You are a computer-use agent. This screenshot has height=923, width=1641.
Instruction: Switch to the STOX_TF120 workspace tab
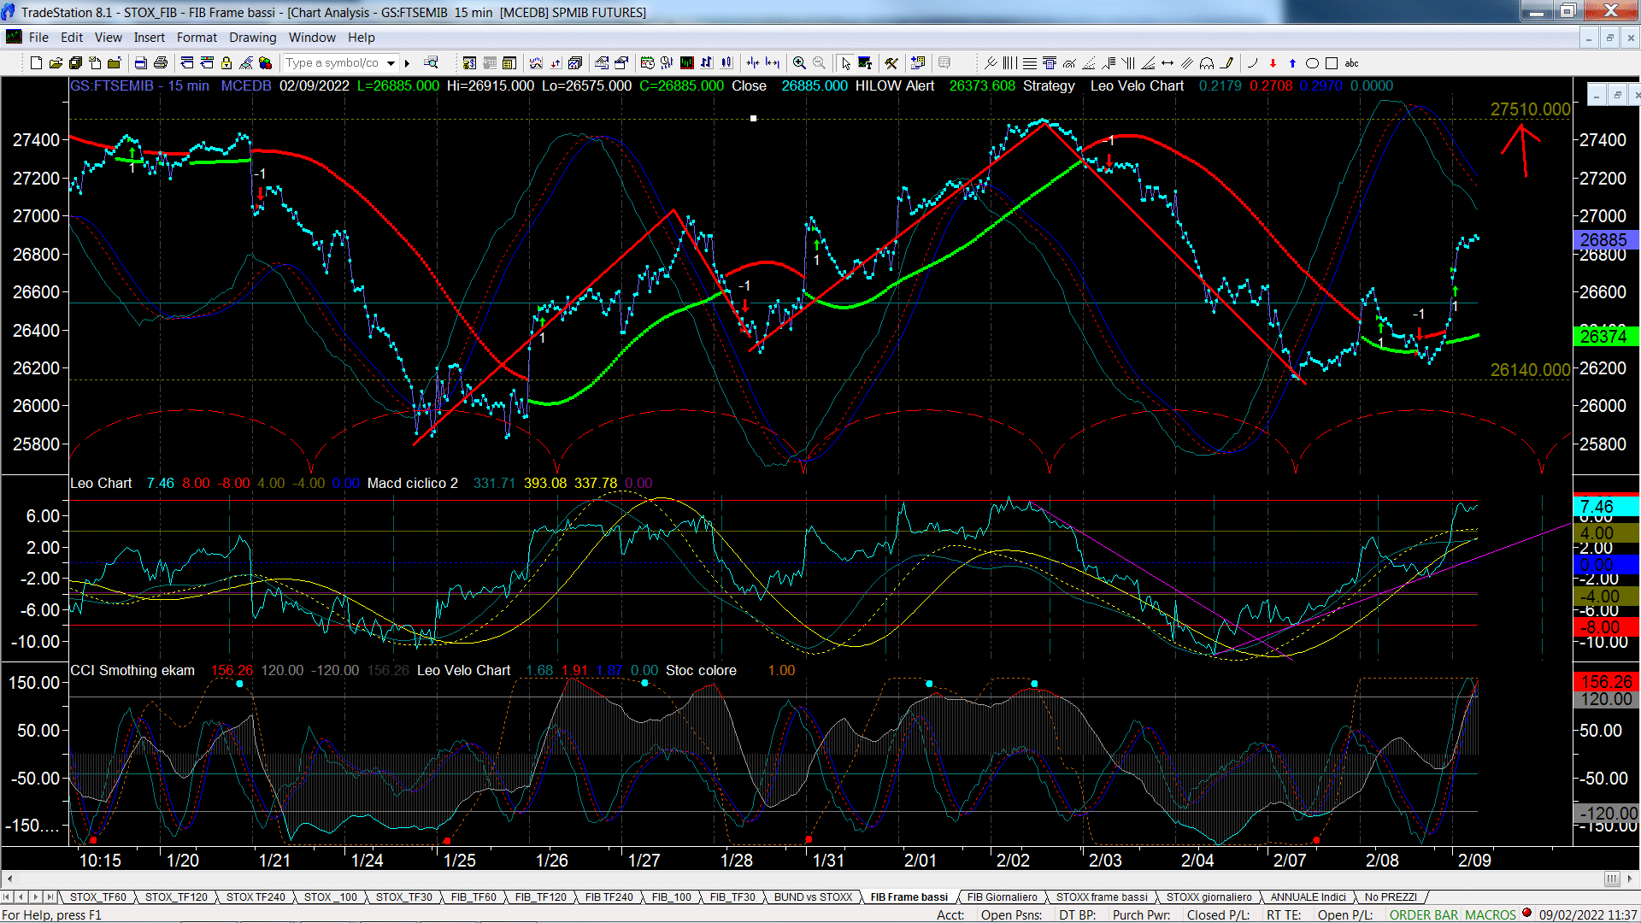[x=176, y=897]
